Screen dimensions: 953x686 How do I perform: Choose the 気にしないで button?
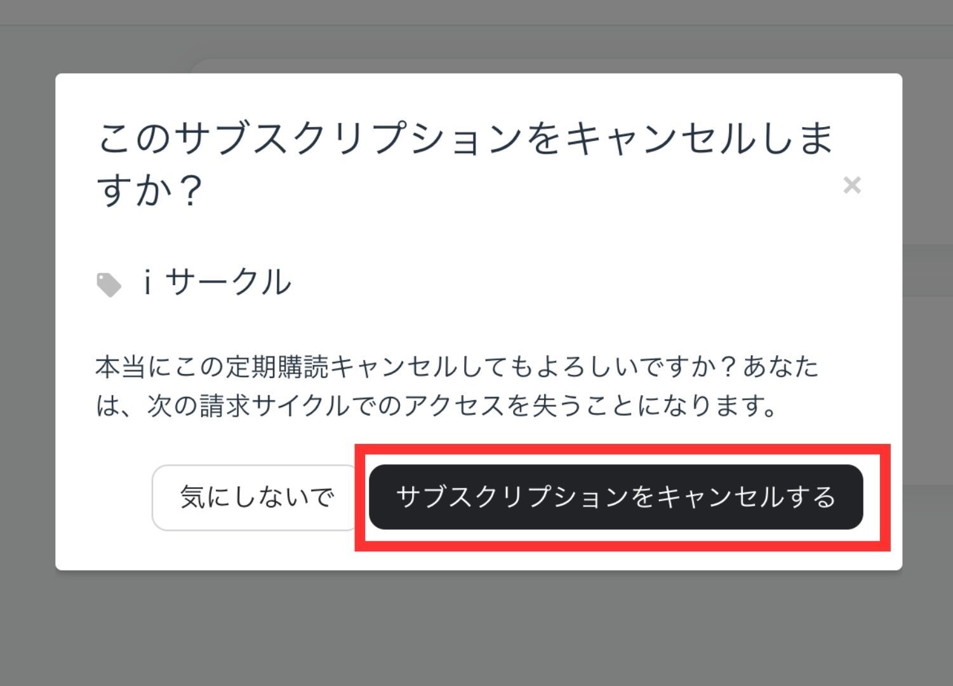pyautogui.click(x=257, y=497)
